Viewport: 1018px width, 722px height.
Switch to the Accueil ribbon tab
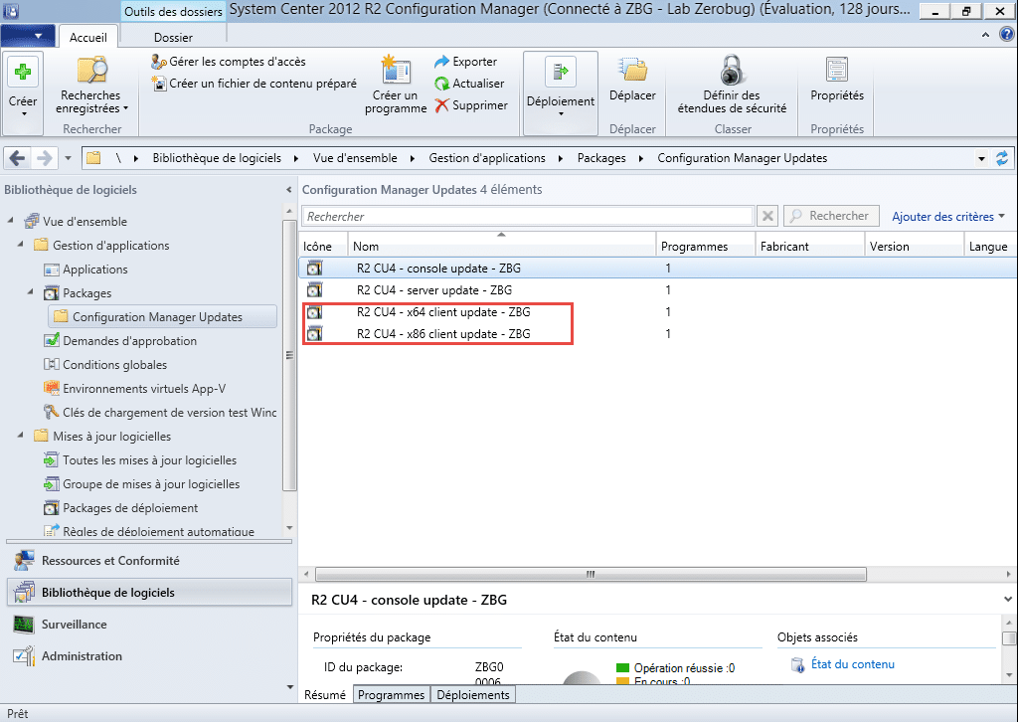pos(88,37)
